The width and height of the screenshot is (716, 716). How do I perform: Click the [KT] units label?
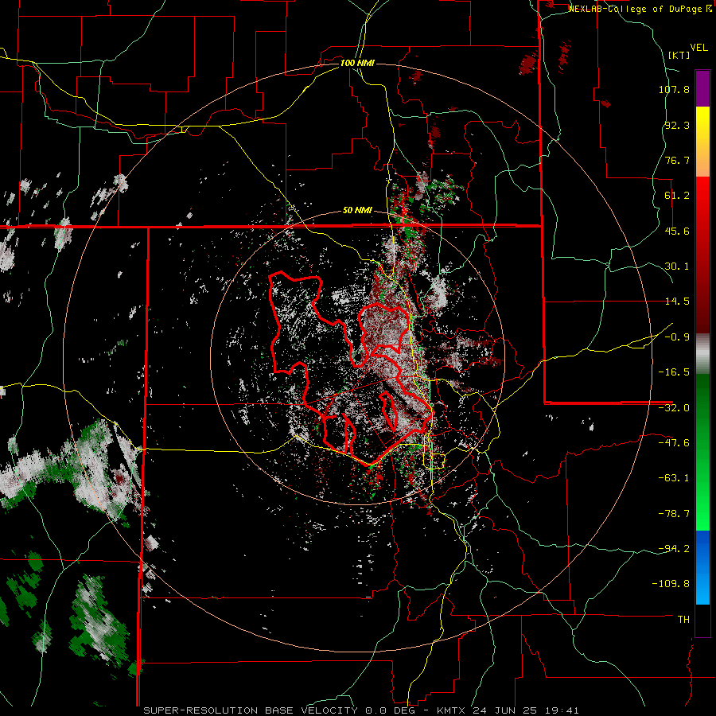coord(679,55)
